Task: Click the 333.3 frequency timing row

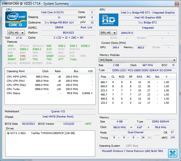Action: pos(135,103)
